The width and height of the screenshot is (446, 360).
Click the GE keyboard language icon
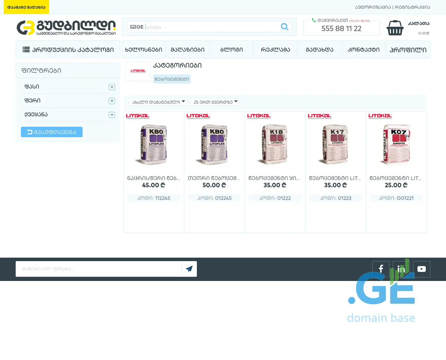(x=137, y=27)
